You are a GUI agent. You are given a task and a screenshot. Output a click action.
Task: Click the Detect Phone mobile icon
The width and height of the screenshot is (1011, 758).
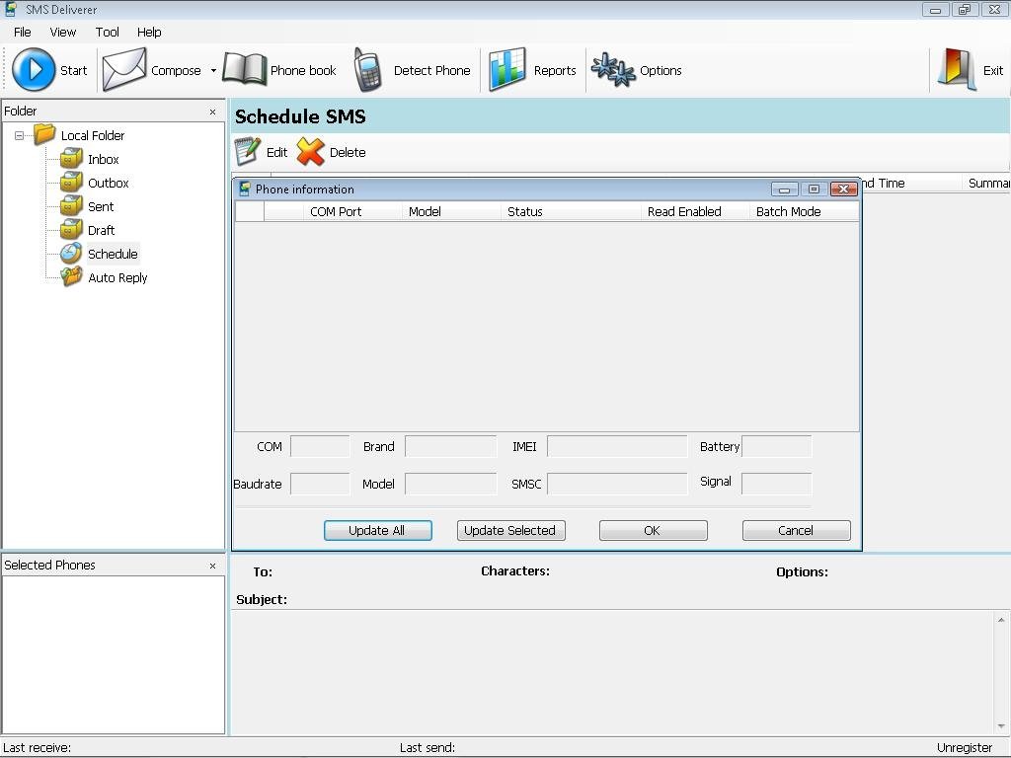pos(367,70)
